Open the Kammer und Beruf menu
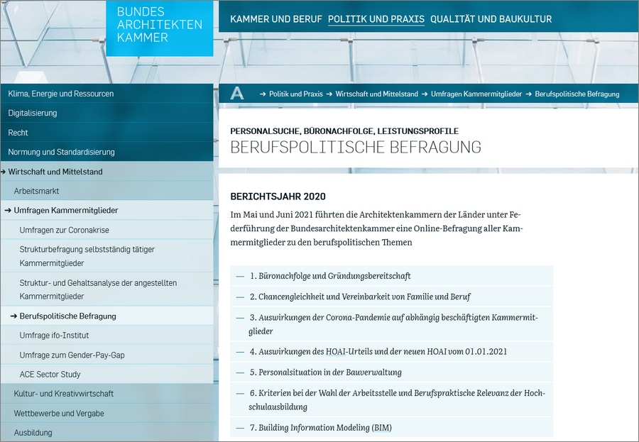The image size is (639, 442). (x=276, y=19)
